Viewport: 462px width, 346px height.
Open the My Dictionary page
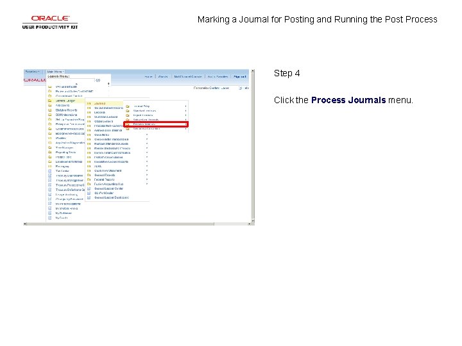pyautogui.click(x=64, y=213)
